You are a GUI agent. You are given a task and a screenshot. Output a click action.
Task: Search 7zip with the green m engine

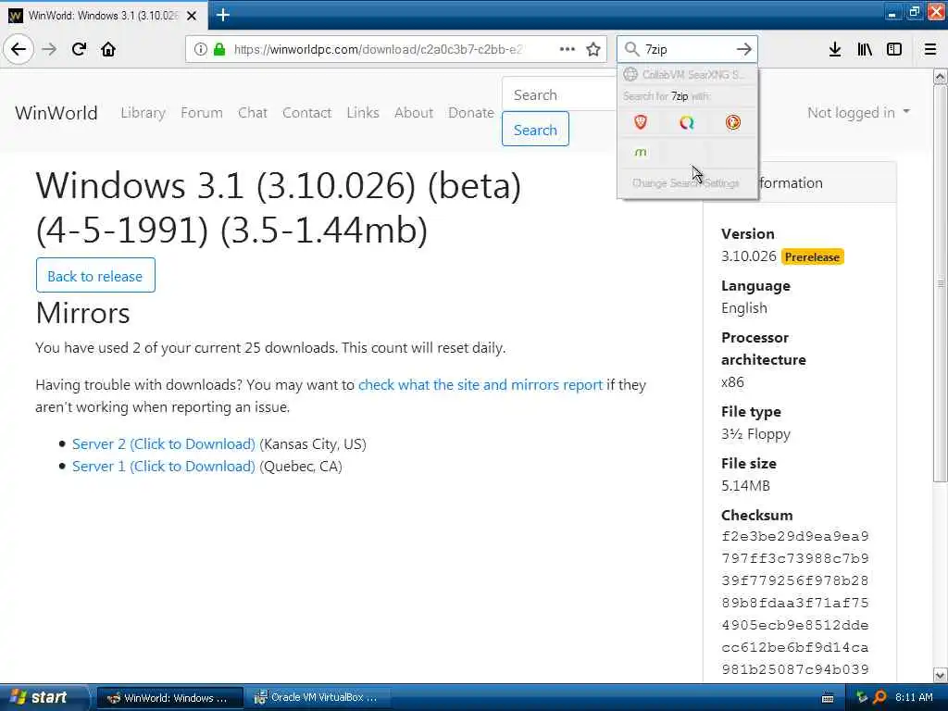(641, 153)
